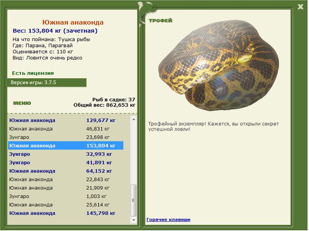The width and height of the screenshot is (309, 231).
Task: Click the scrollbar down arrow in fish list
Action: [134, 220]
